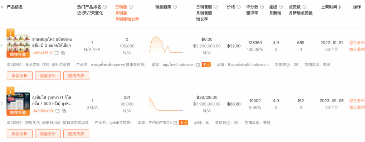Open 综合分析 for product 11499594581
Screen dimensions: 365x142
point(357,101)
